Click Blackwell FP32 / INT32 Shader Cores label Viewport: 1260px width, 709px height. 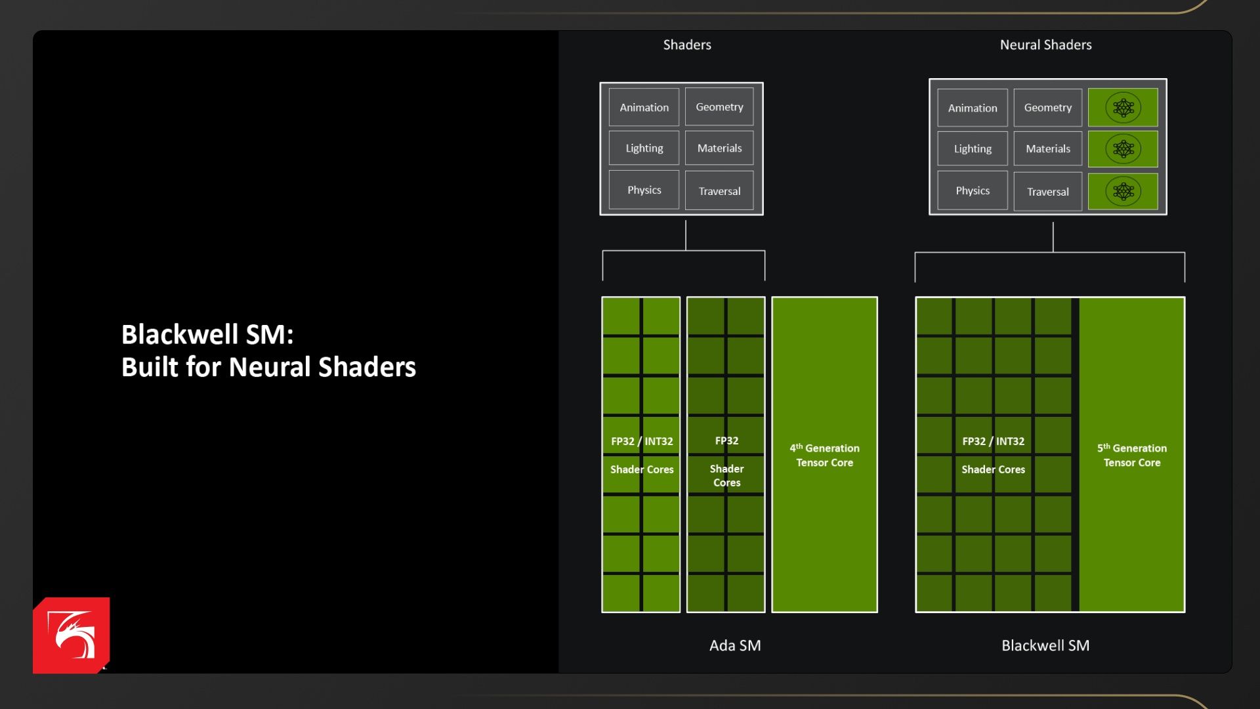click(x=993, y=455)
